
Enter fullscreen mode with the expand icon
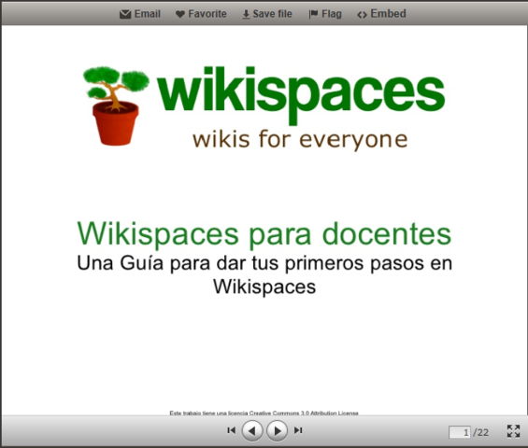pos(514,431)
